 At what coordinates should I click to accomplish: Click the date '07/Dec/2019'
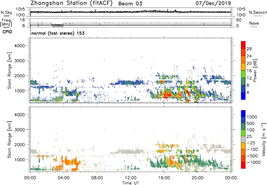tap(213, 3)
